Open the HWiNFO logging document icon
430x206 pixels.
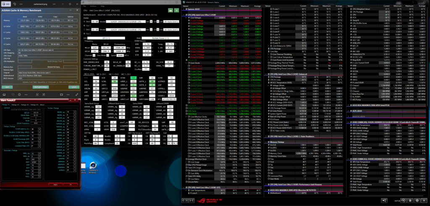pos(410,201)
